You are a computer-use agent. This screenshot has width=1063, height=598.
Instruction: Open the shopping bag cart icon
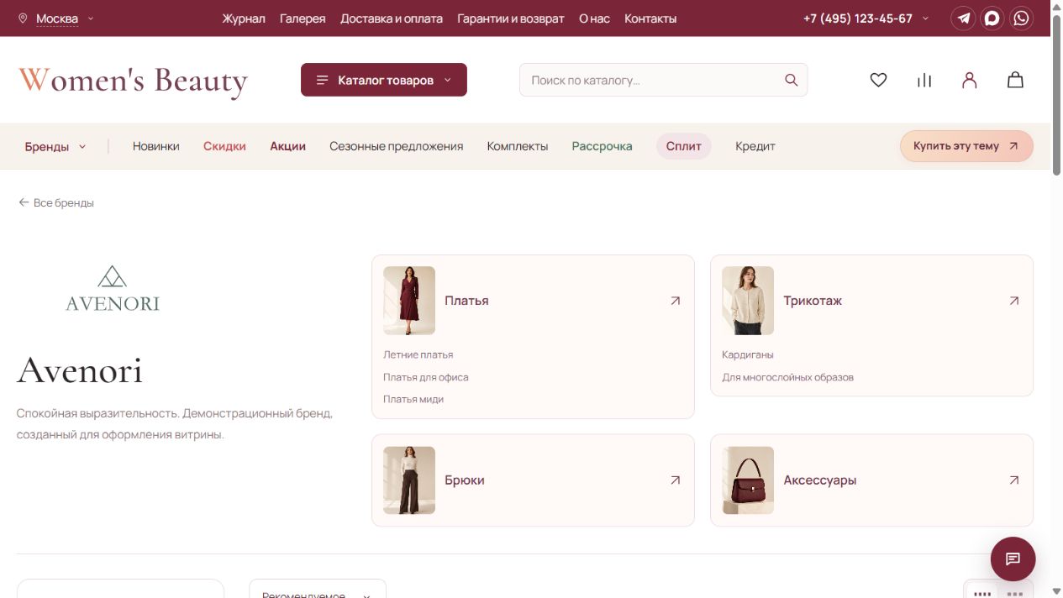[x=1015, y=80]
